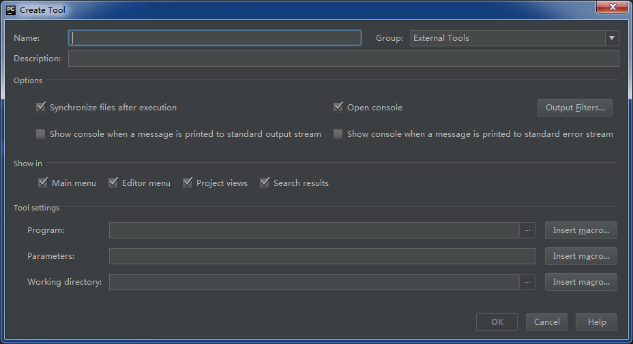Insert macro for the Program field
The image size is (633, 344).
[x=581, y=230]
